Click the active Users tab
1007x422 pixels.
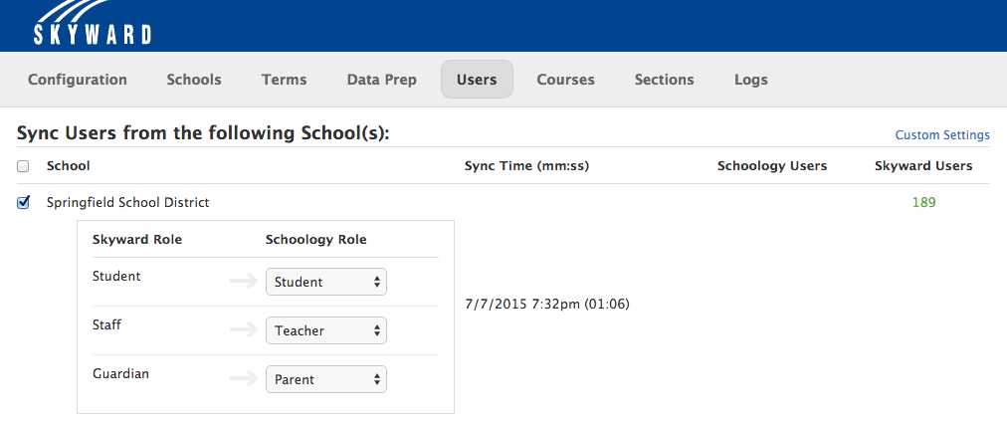pyautogui.click(x=477, y=80)
